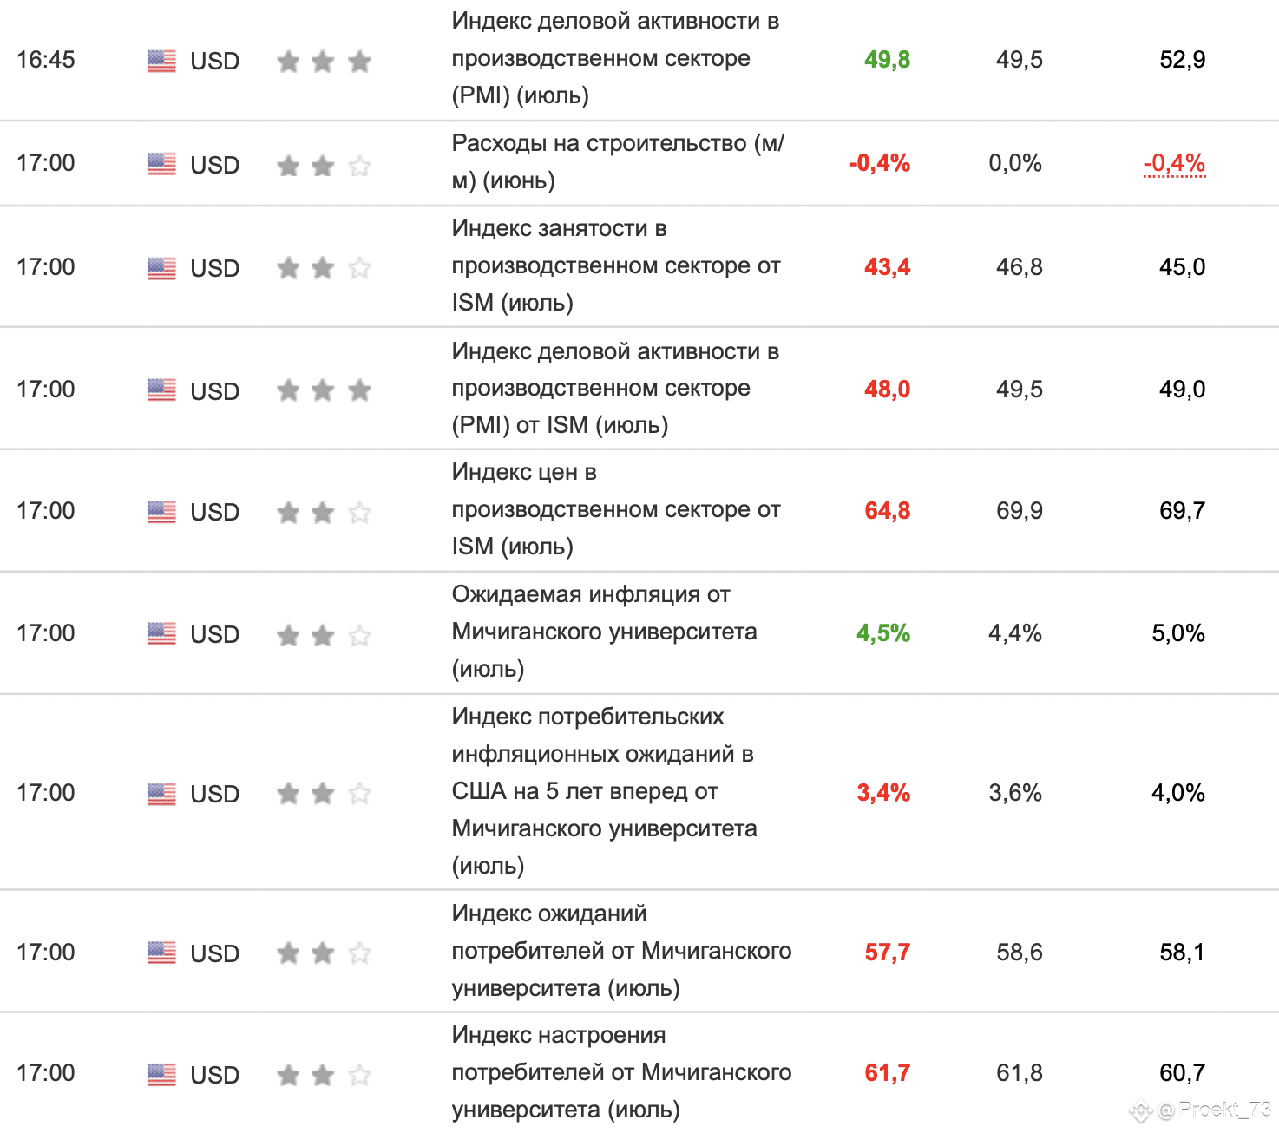Click the three-star importance rating for PMI от ISM
1279x1133 pixels.
pyautogui.click(x=324, y=390)
